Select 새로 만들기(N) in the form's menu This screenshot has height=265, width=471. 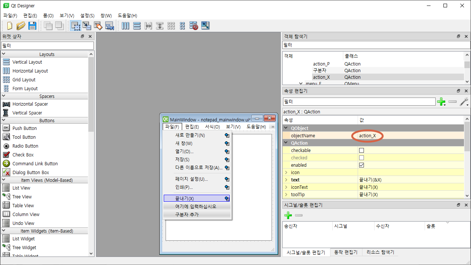tap(197, 135)
